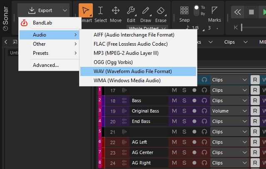Toggle read automation R on track 21
This screenshot has width=266, height=169.
(255, 132)
